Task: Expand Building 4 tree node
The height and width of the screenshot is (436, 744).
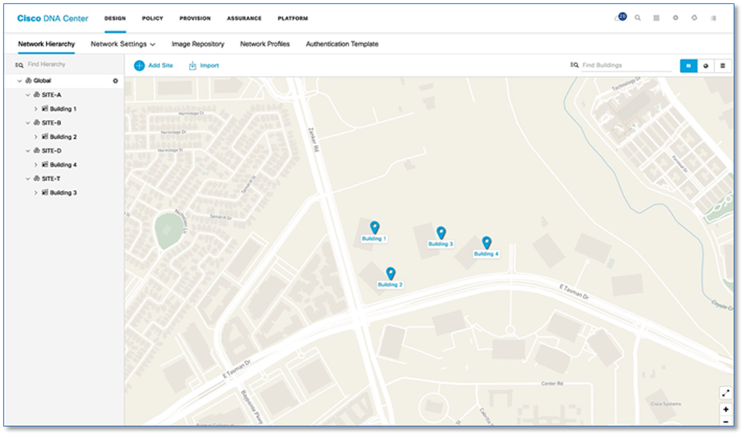Action: pos(36,165)
